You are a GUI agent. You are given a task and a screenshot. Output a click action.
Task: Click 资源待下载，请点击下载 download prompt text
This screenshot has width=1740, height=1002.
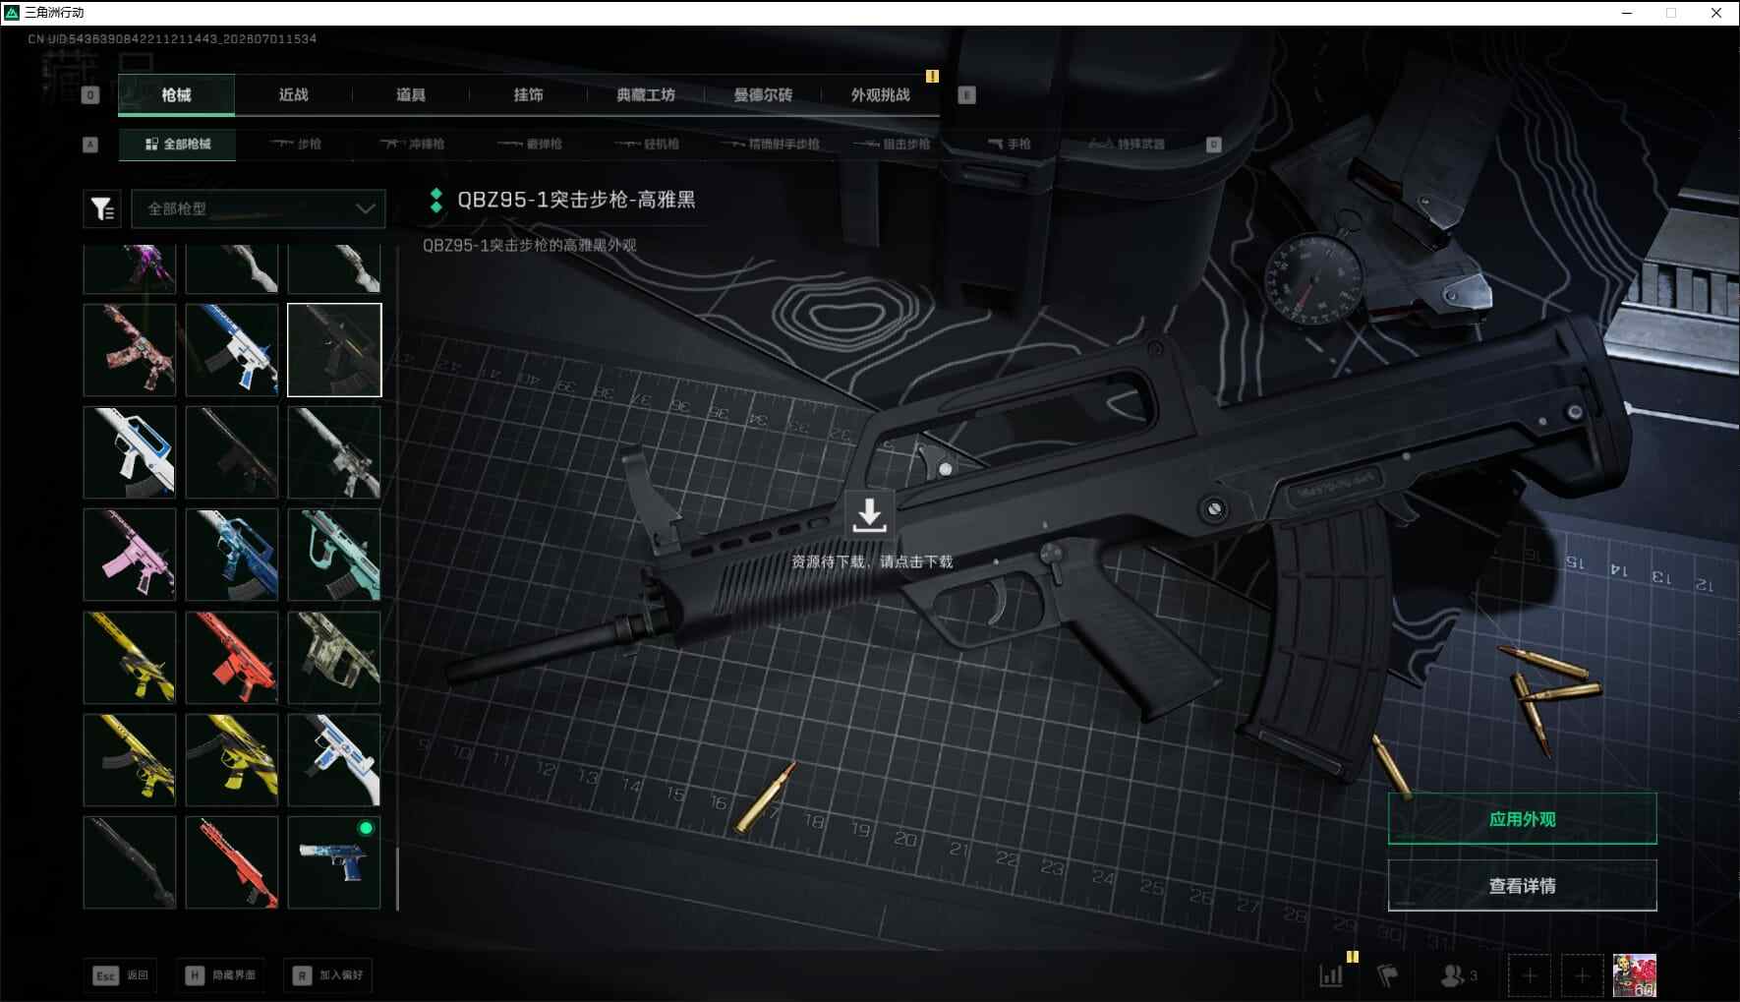pyautogui.click(x=872, y=561)
